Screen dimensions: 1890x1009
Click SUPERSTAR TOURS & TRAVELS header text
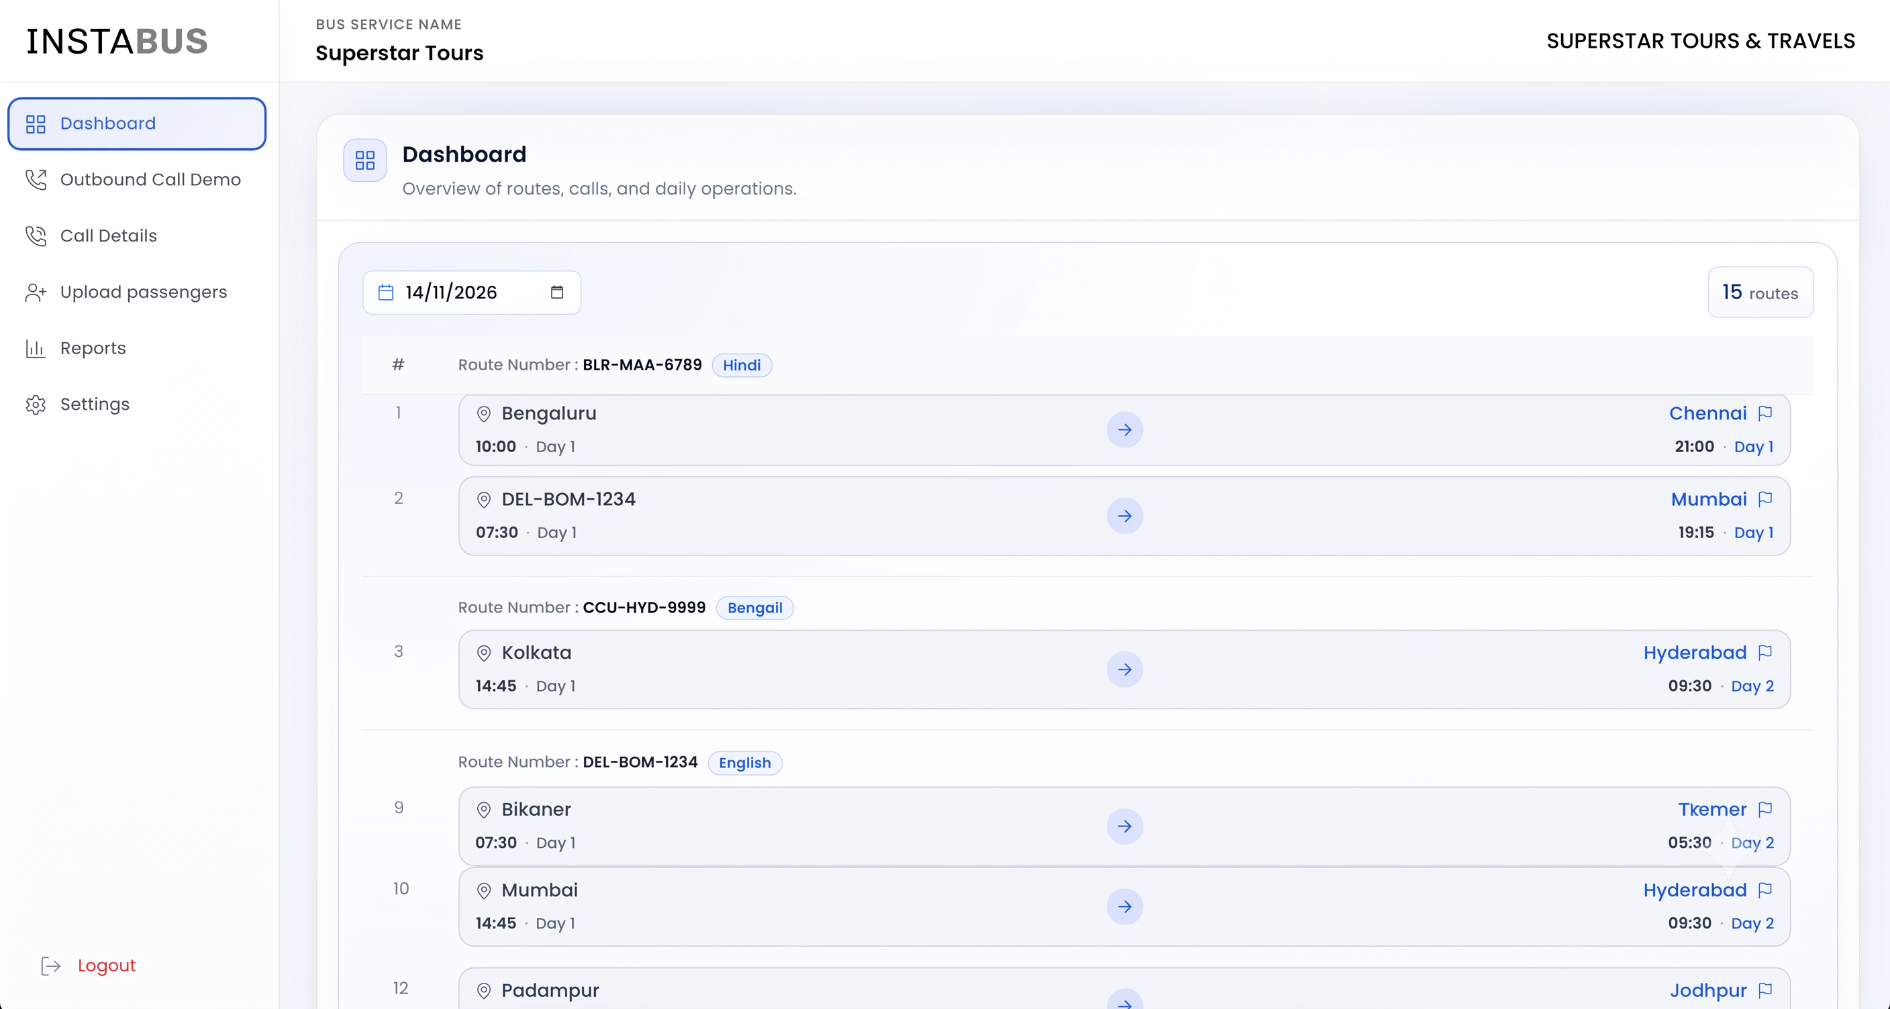point(1701,41)
